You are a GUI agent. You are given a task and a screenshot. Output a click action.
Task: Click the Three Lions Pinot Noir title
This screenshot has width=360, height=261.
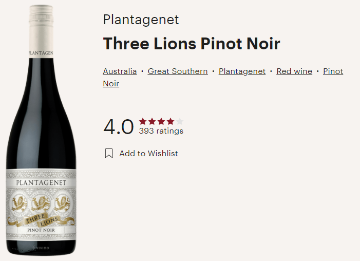[192, 43]
